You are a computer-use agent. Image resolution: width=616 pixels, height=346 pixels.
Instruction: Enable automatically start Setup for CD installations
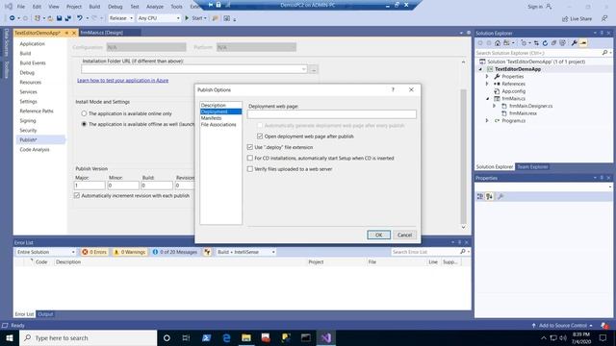pos(250,158)
